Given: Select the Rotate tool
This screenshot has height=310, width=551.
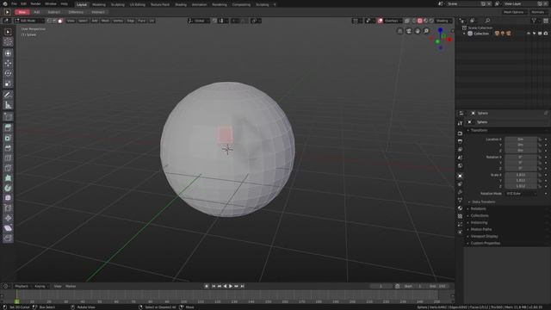Looking at the screenshot, I should click(x=8, y=73).
